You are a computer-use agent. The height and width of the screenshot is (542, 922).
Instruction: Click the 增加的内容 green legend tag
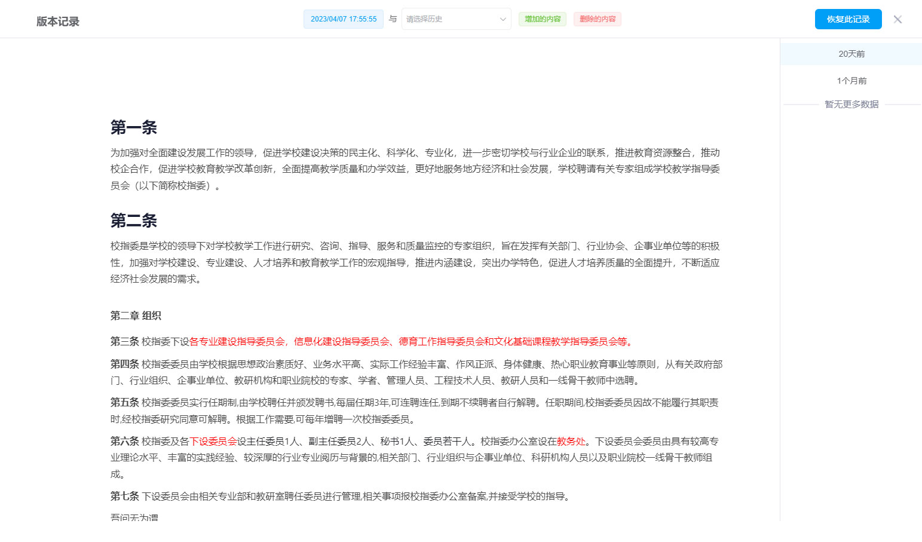click(x=543, y=19)
